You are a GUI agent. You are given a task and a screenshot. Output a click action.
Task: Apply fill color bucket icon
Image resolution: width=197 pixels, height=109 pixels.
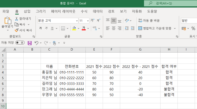click(74, 28)
